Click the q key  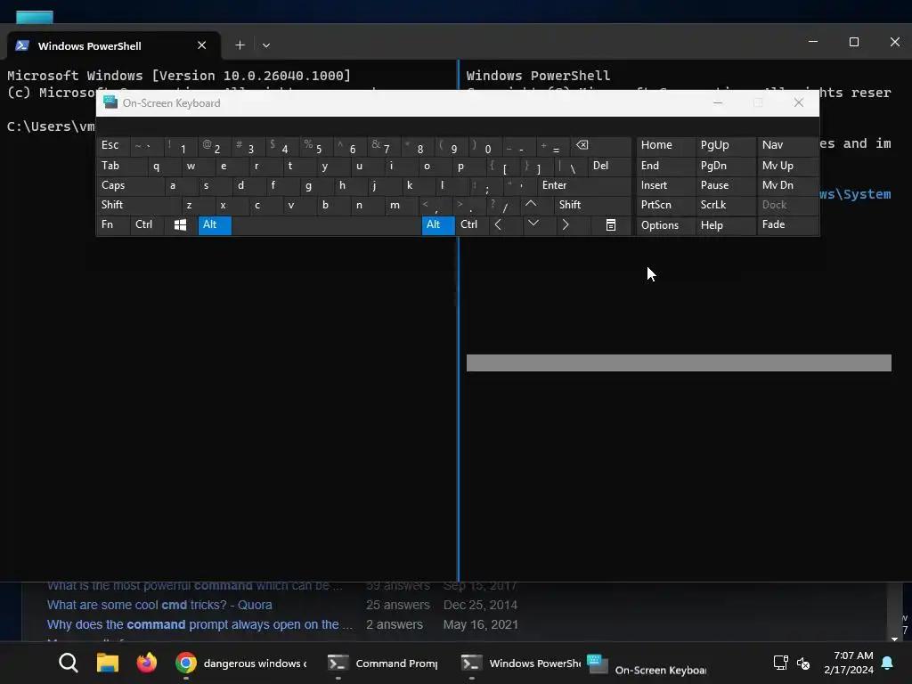[164, 166]
